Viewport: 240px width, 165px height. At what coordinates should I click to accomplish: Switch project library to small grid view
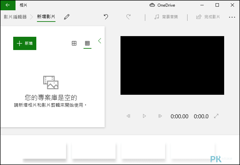87,43
